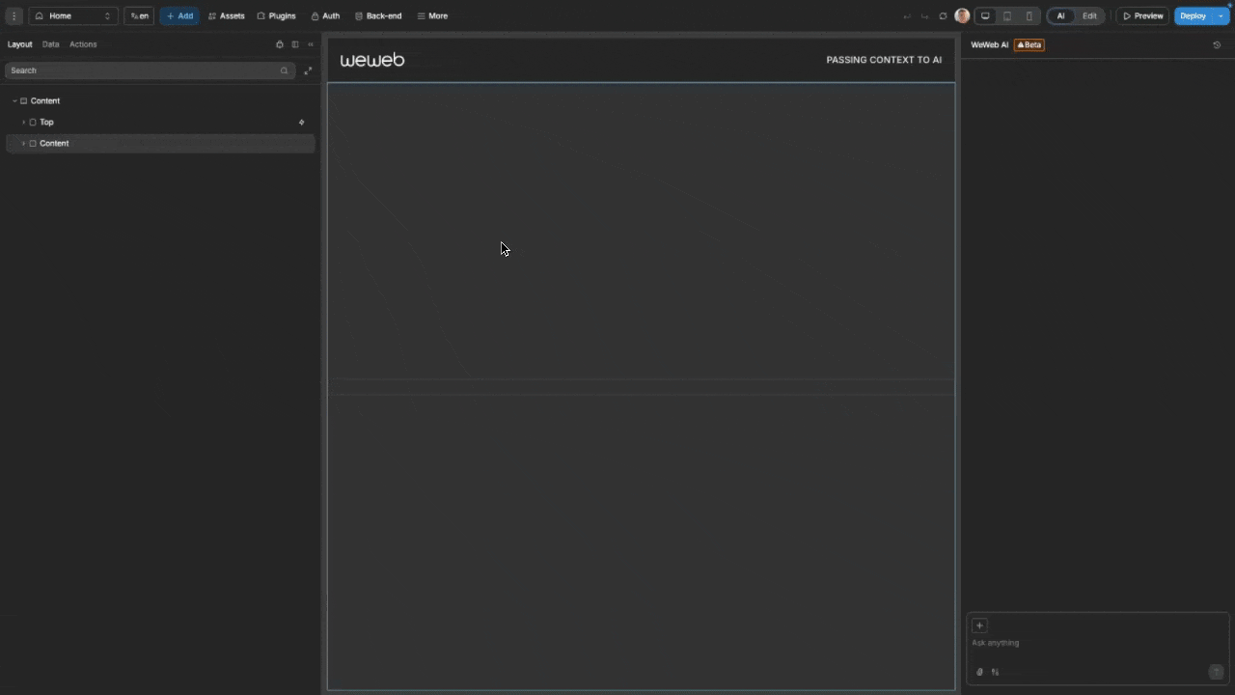Open the Back-end panel

383,15
